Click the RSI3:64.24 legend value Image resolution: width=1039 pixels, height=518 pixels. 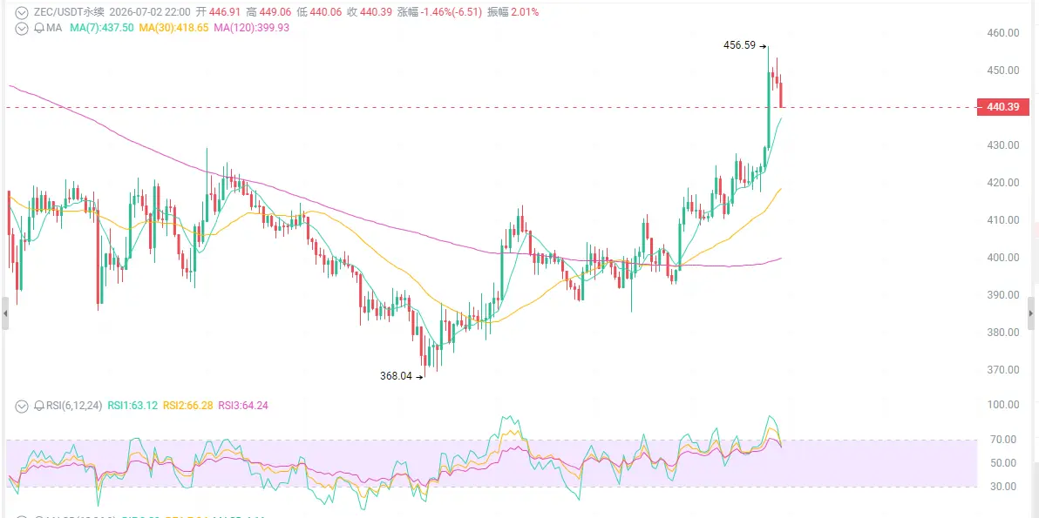click(242, 406)
